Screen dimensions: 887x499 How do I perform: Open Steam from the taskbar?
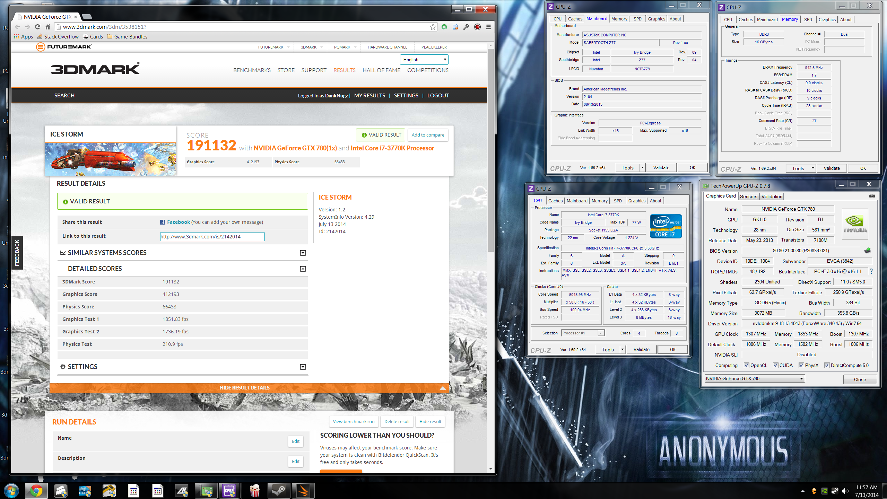[279, 491]
